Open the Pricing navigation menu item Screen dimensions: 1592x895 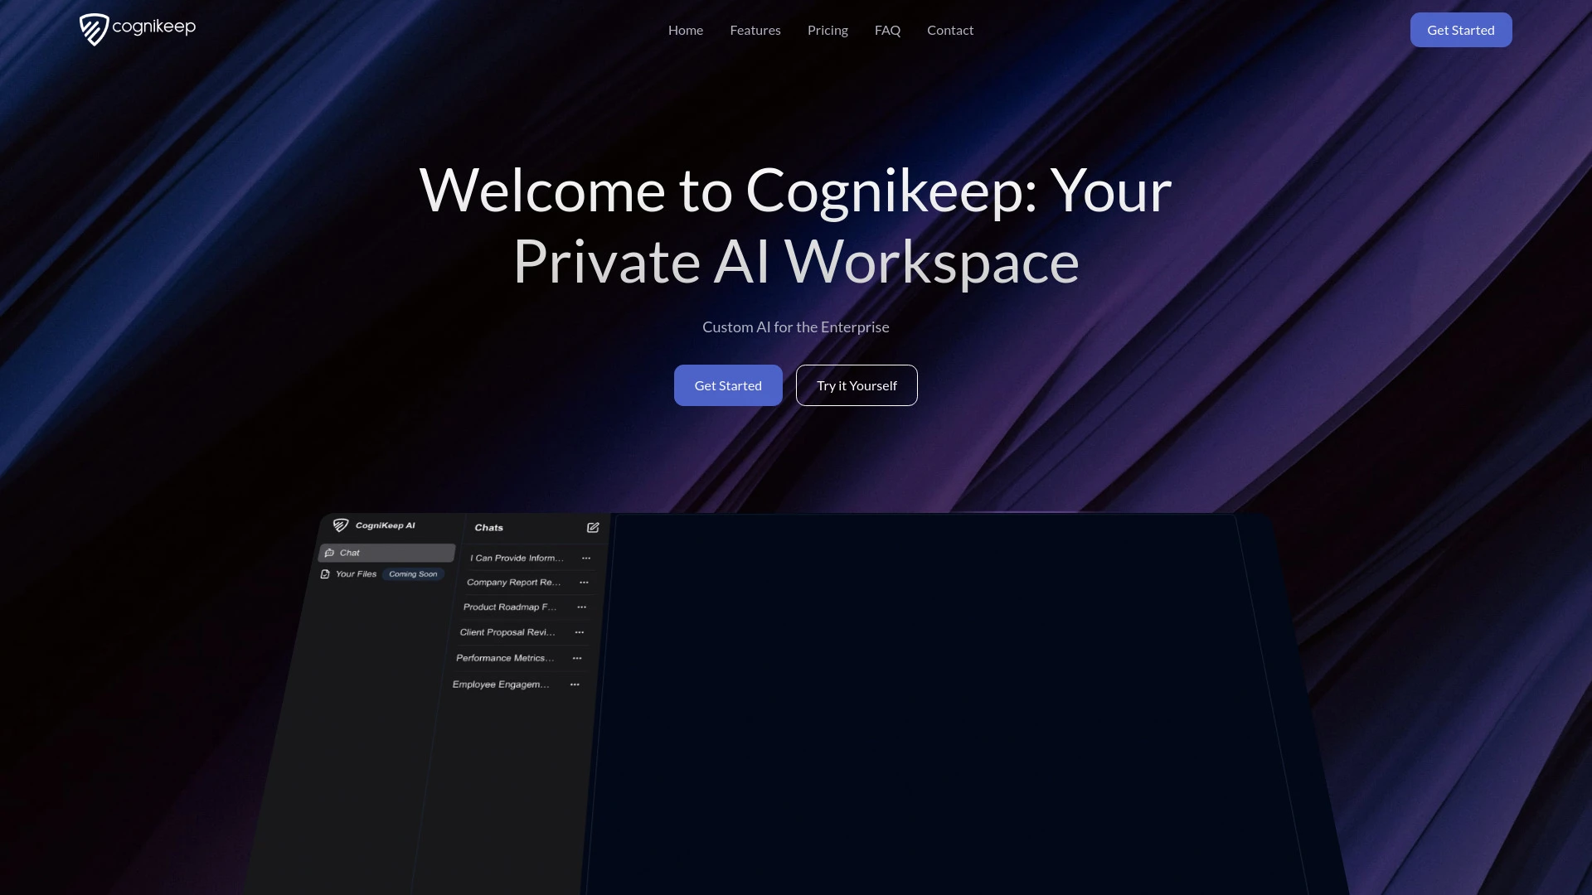tap(828, 30)
